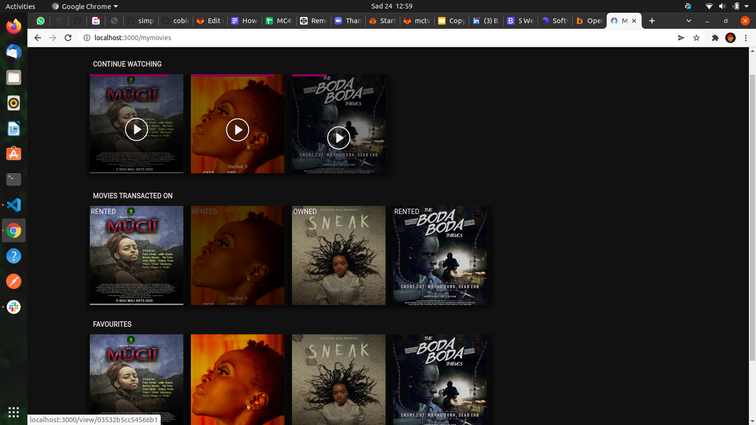Open the owned SNEAK movie poster
The width and height of the screenshot is (756, 425).
pos(338,255)
